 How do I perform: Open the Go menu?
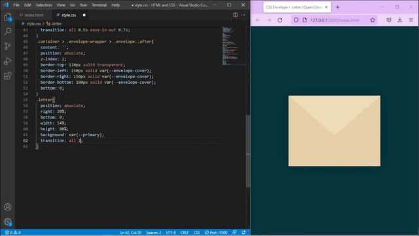(73, 5)
